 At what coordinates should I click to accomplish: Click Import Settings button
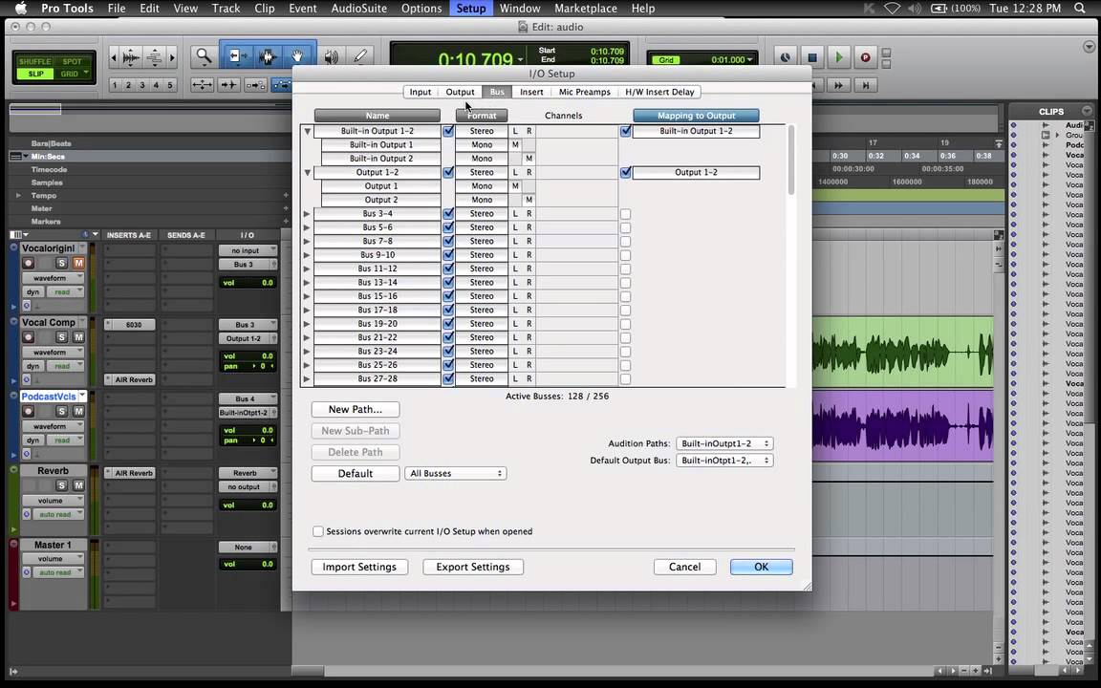tap(359, 567)
